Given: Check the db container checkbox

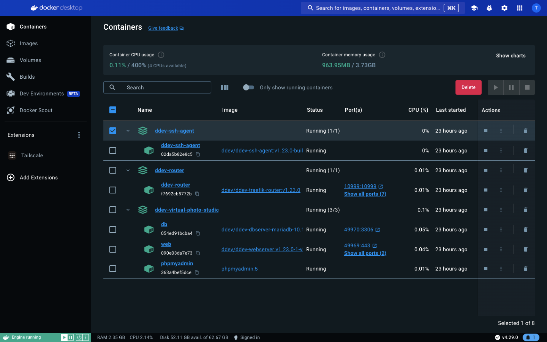Looking at the screenshot, I should 113,230.
